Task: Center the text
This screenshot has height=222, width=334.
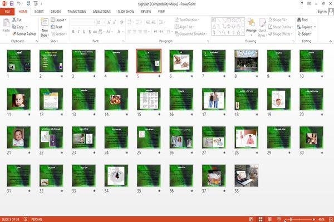Action: (x=134, y=32)
